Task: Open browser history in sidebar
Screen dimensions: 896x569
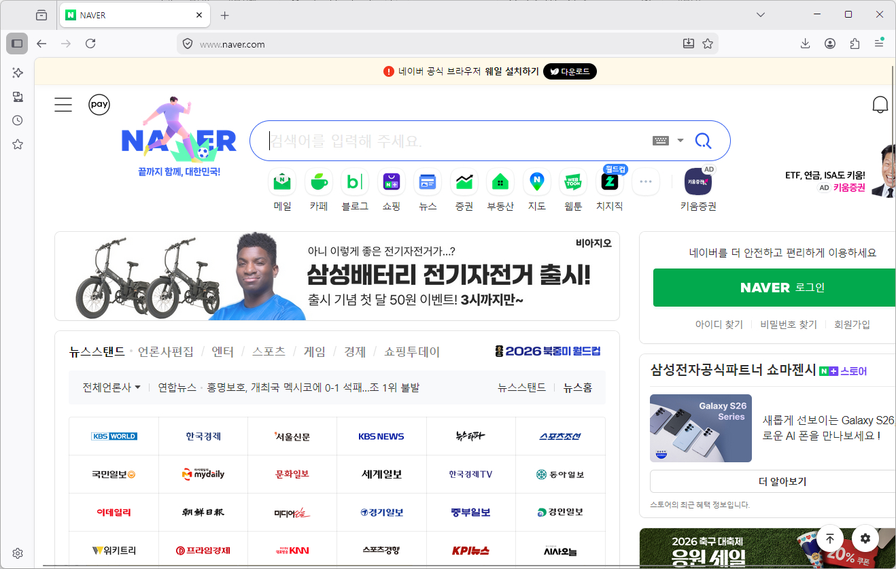Action: (18, 120)
